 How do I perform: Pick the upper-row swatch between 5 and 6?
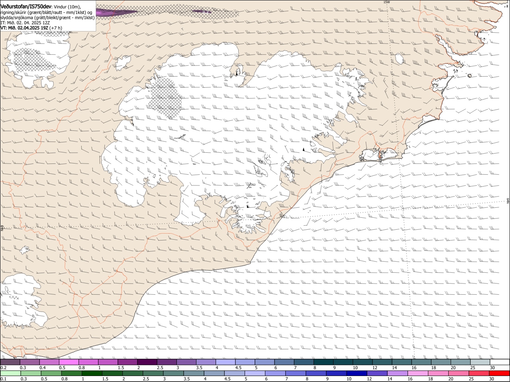pos(265,362)
